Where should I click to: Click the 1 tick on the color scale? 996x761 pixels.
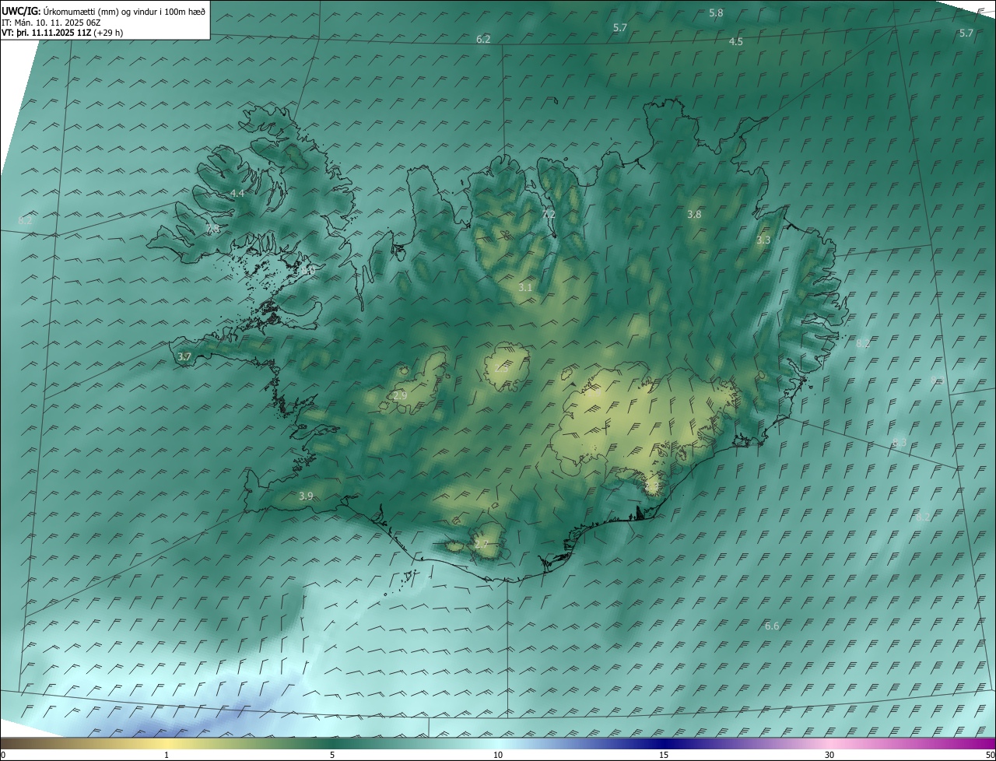coord(167,755)
